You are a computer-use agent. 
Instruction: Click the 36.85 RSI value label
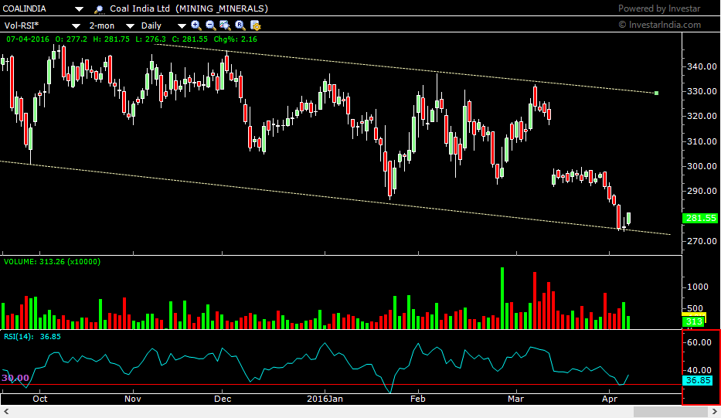pos(698,380)
